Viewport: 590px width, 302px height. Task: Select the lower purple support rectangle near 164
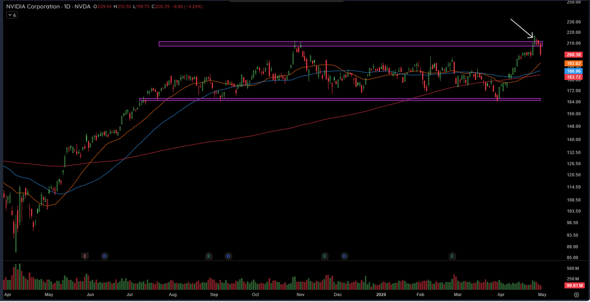(340, 100)
